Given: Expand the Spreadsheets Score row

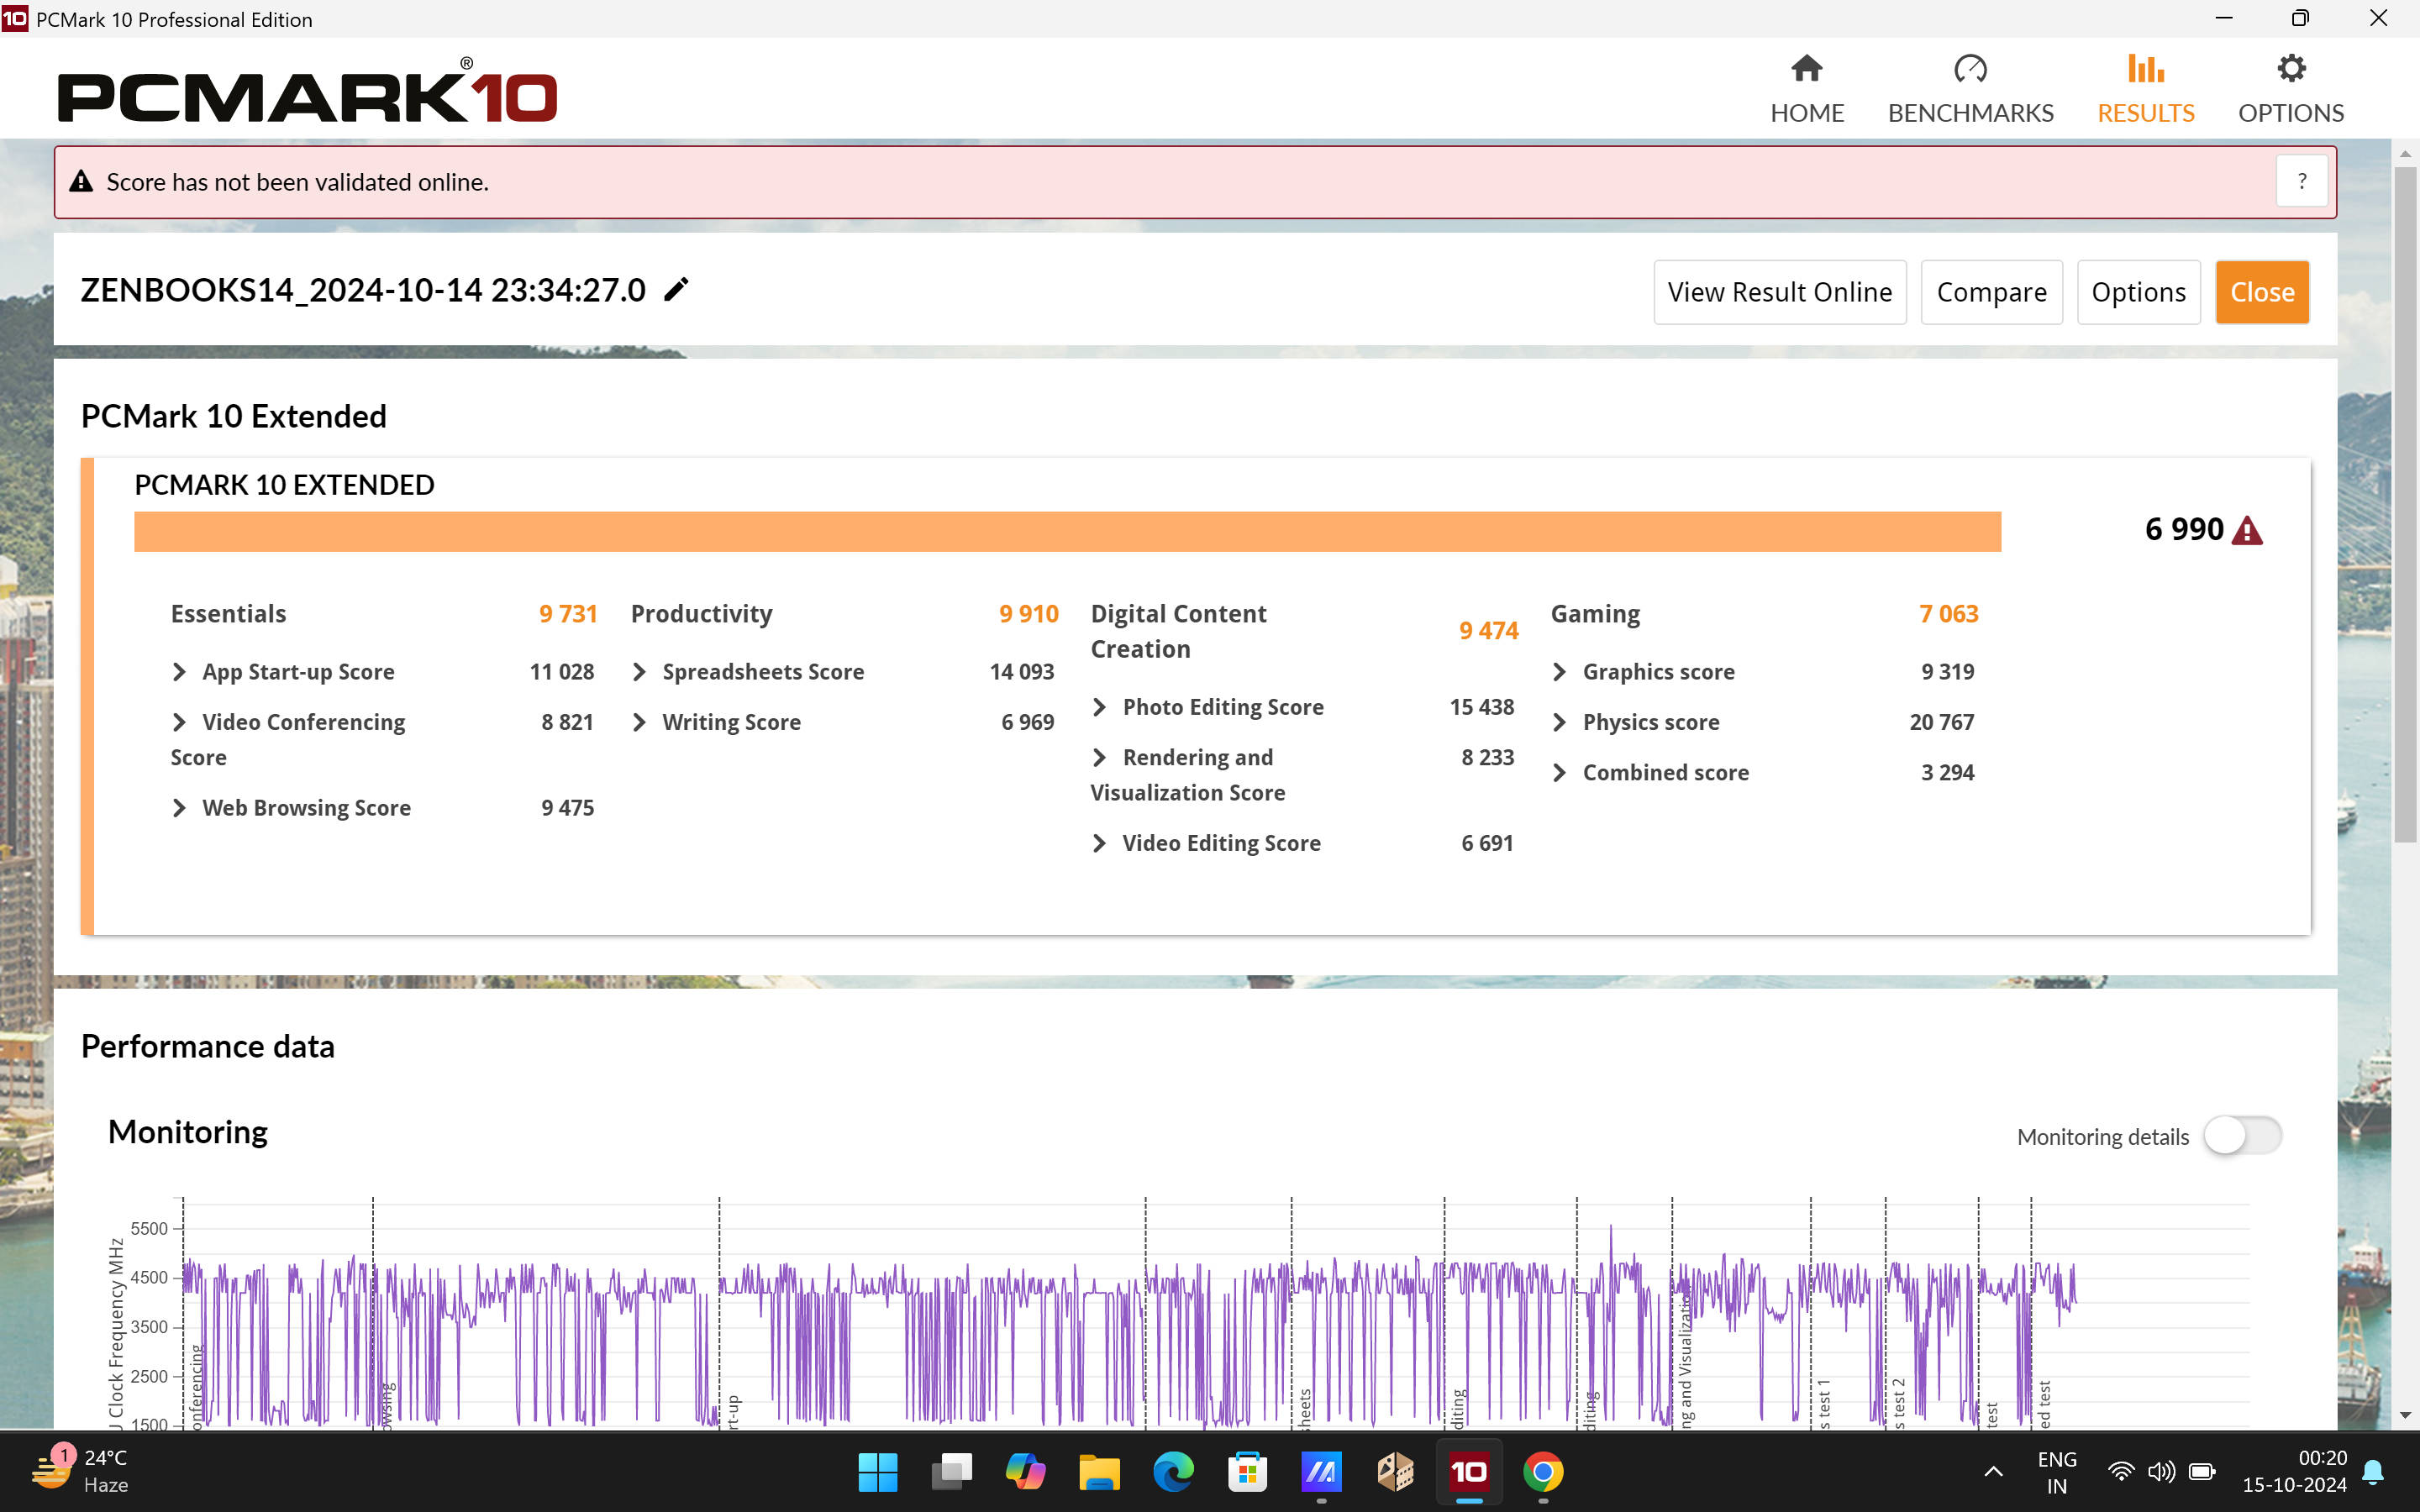Looking at the screenshot, I should click(x=640, y=672).
